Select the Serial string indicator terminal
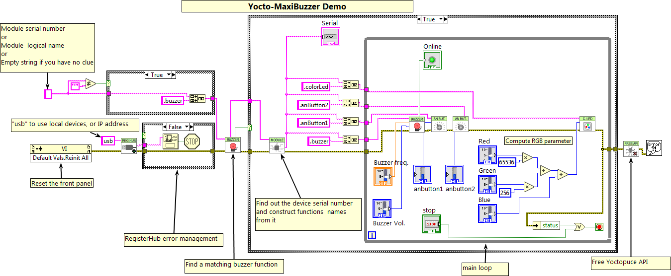Image resolution: width=671 pixels, height=276 pixels. pos(329,37)
